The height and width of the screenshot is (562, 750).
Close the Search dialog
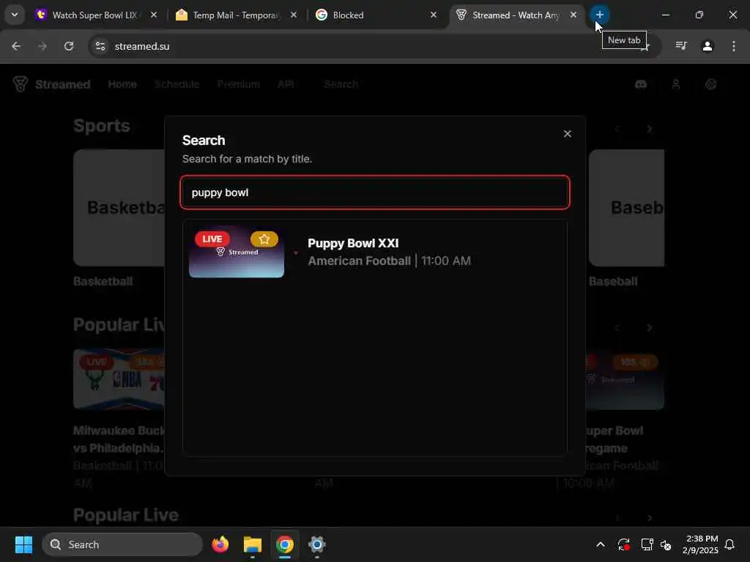[x=568, y=134]
